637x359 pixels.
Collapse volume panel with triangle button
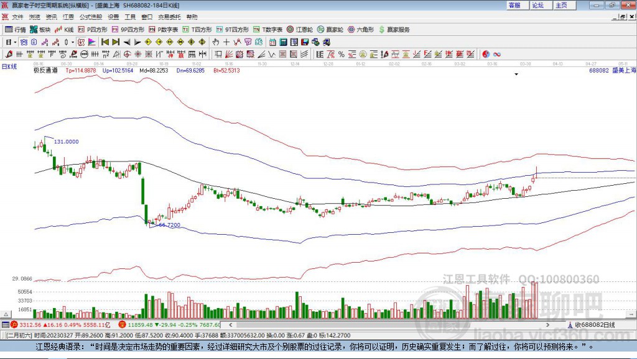[6, 314]
